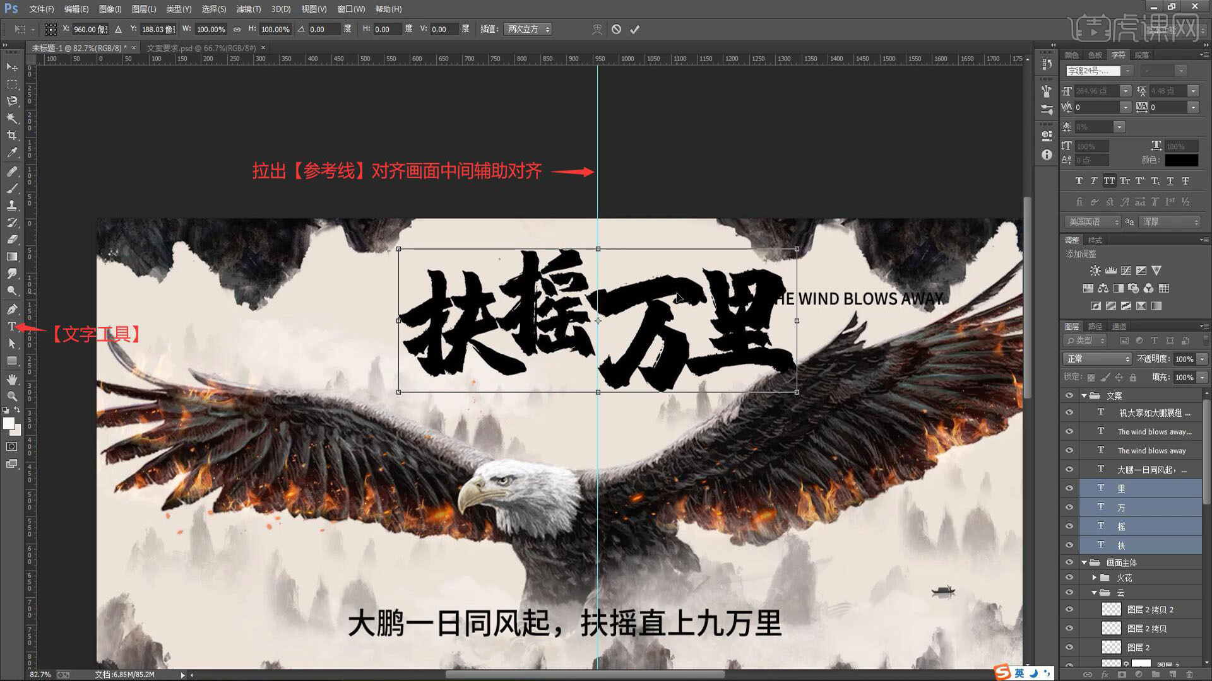The image size is (1212, 681).
Task: Hide the 文案 group layer
Action: point(1069,395)
